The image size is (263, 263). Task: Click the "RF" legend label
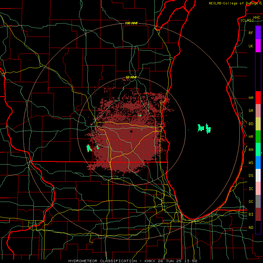(251, 33)
